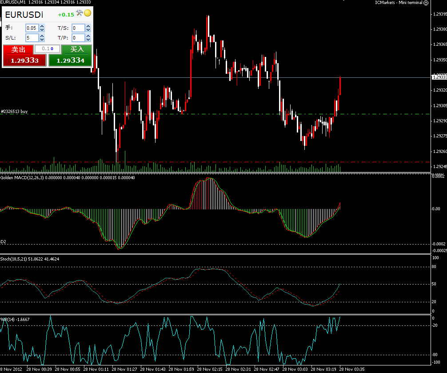Click the 28 Nov 03:35 time label
Viewport: 447px width, 373px height.
[352, 369]
